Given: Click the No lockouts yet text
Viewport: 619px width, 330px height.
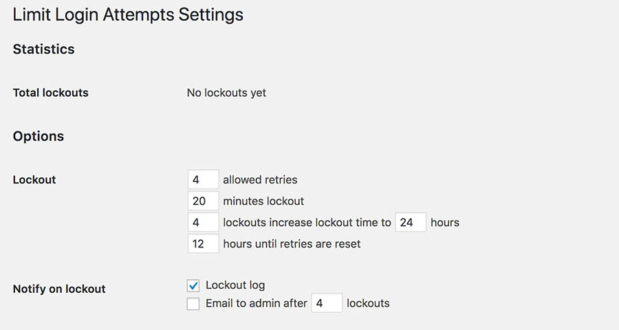Looking at the screenshot, I should 226,93.
